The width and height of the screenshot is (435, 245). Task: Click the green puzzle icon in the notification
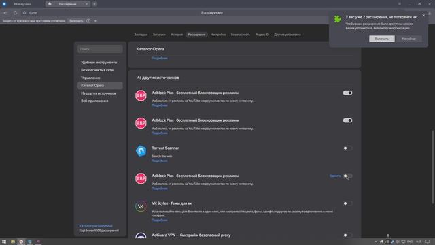tap(337, 19)
